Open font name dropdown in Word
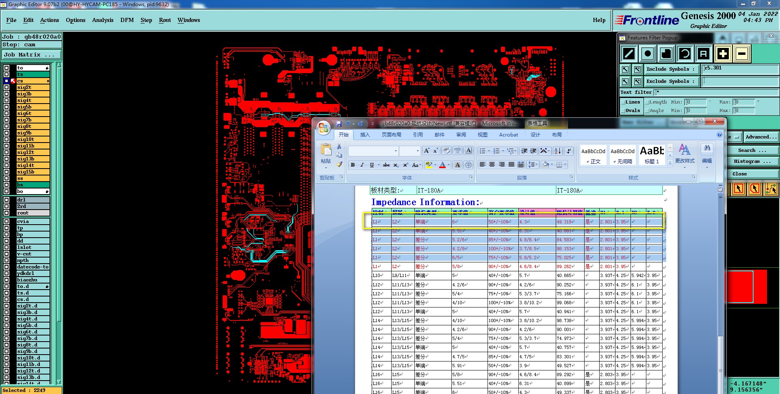Viewport: 780px width, 394px height. coord(396,151)
